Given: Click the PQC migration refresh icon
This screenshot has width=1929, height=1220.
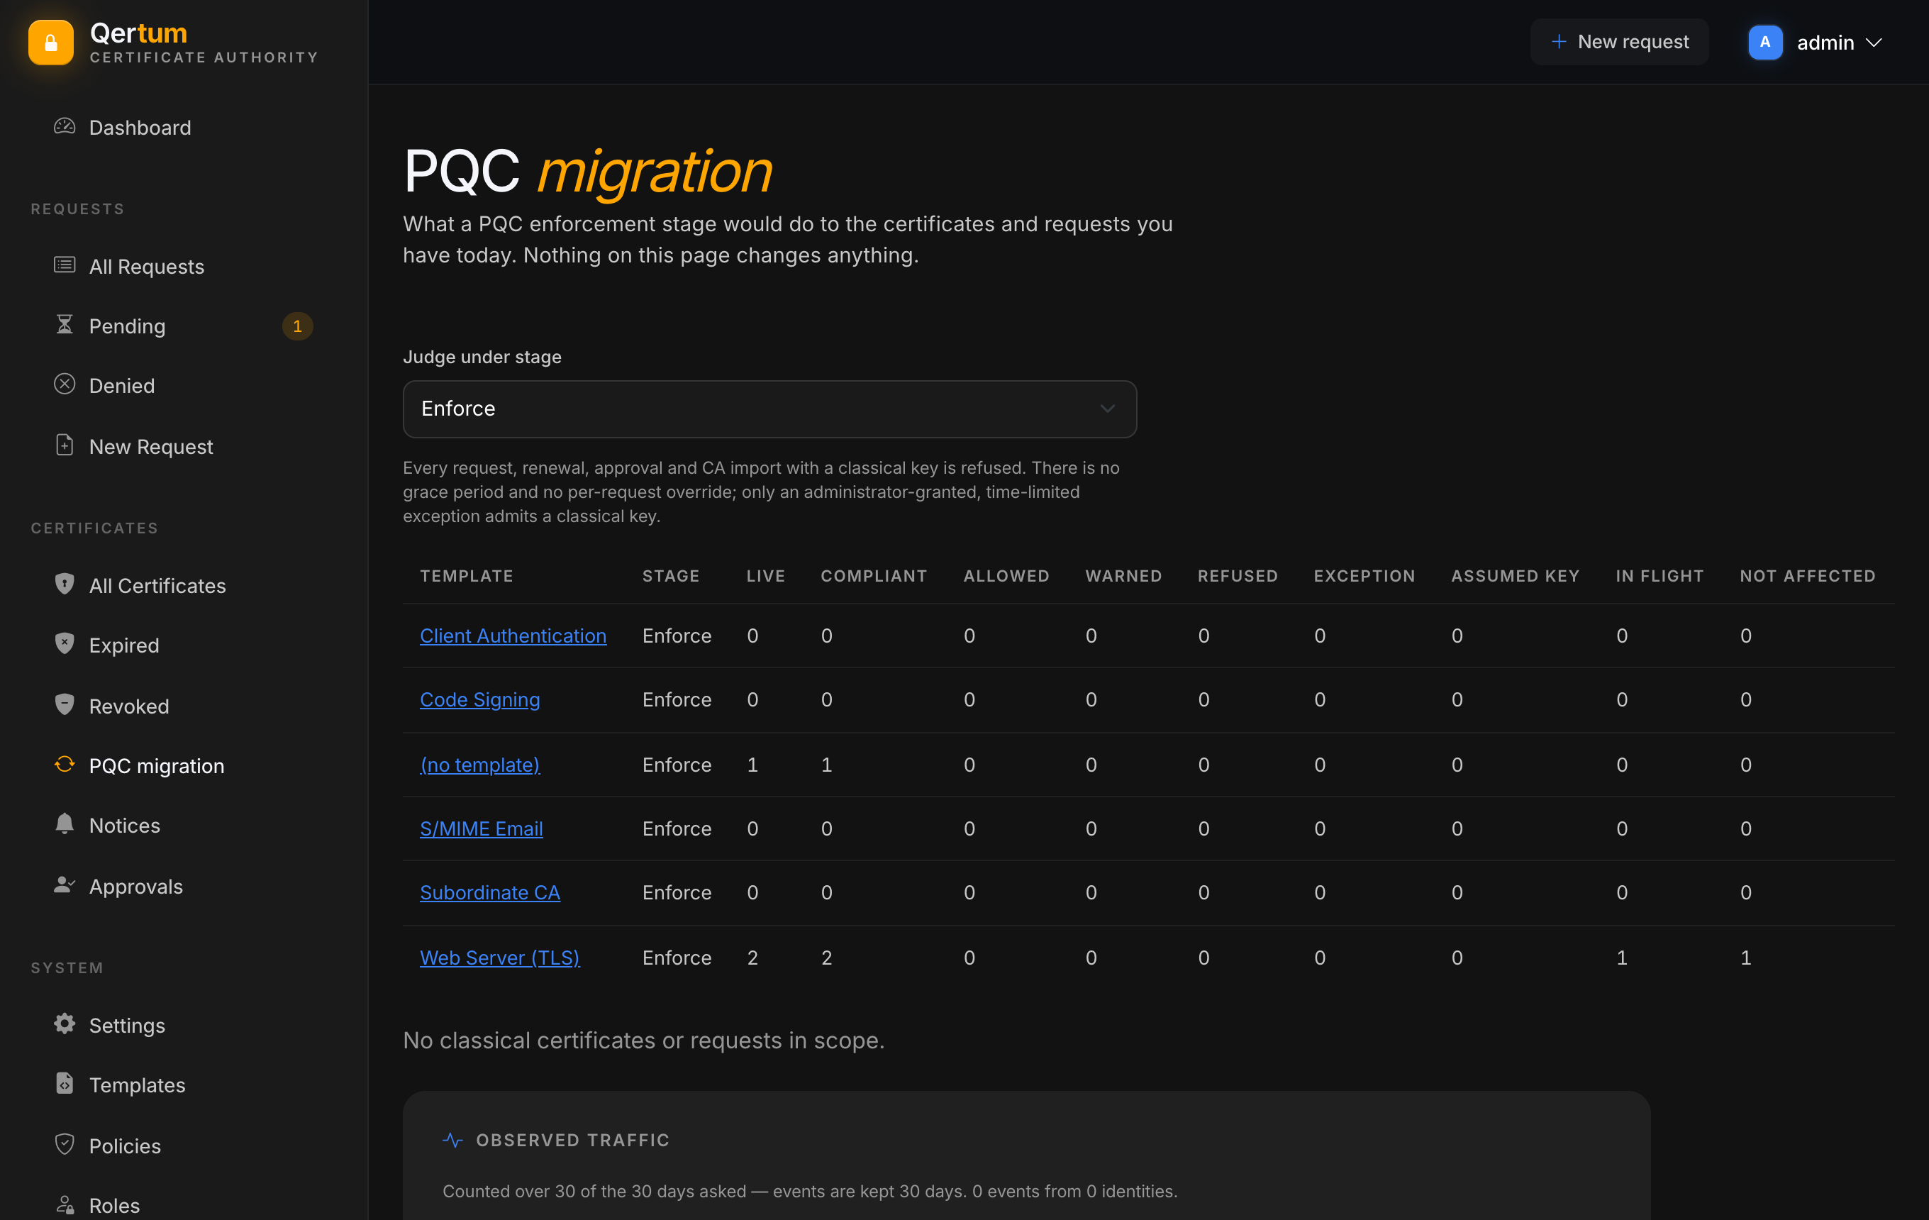Looking at the screenshot, I should [x=64, y=765].
